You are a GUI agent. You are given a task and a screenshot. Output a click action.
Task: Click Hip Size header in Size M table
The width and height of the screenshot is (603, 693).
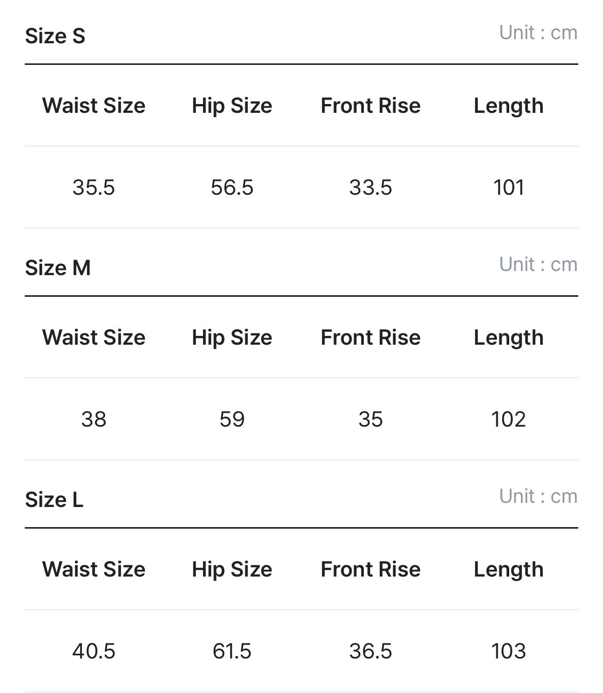click(232, 337)
